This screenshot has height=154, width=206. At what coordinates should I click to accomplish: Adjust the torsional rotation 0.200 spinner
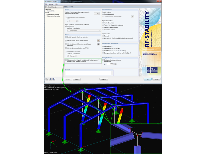click(x=114, y=64)
